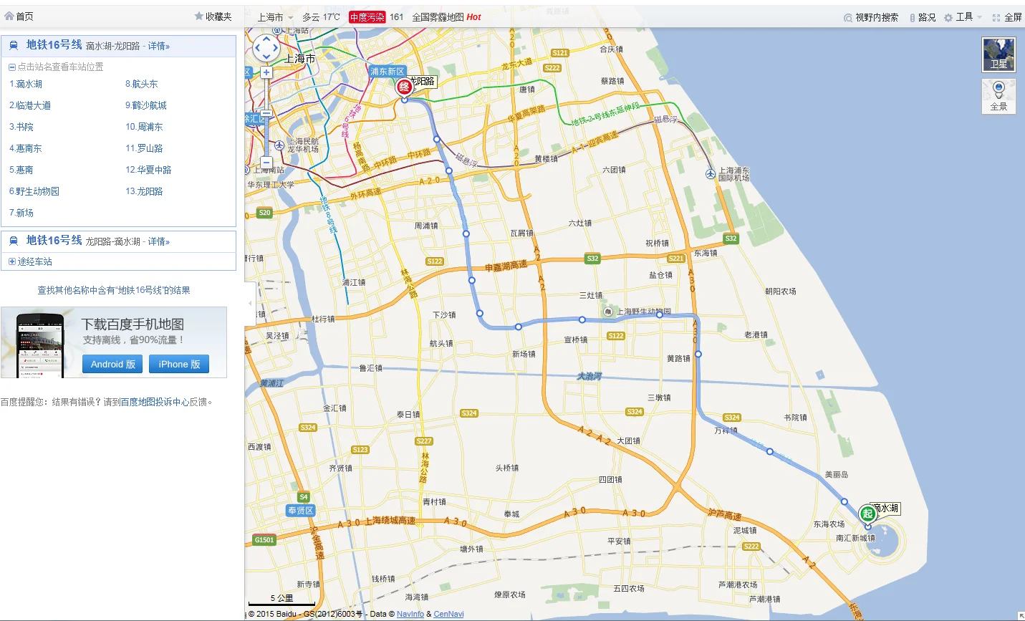Viewport: 1025px width, 621px height.
Task: Switch to 卫星 satellite view
Action: 998,54
